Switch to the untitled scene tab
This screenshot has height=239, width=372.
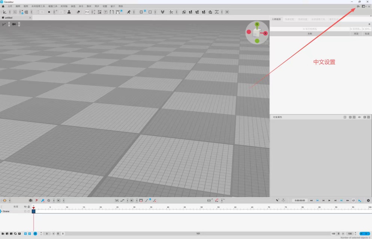click(9, 18)
